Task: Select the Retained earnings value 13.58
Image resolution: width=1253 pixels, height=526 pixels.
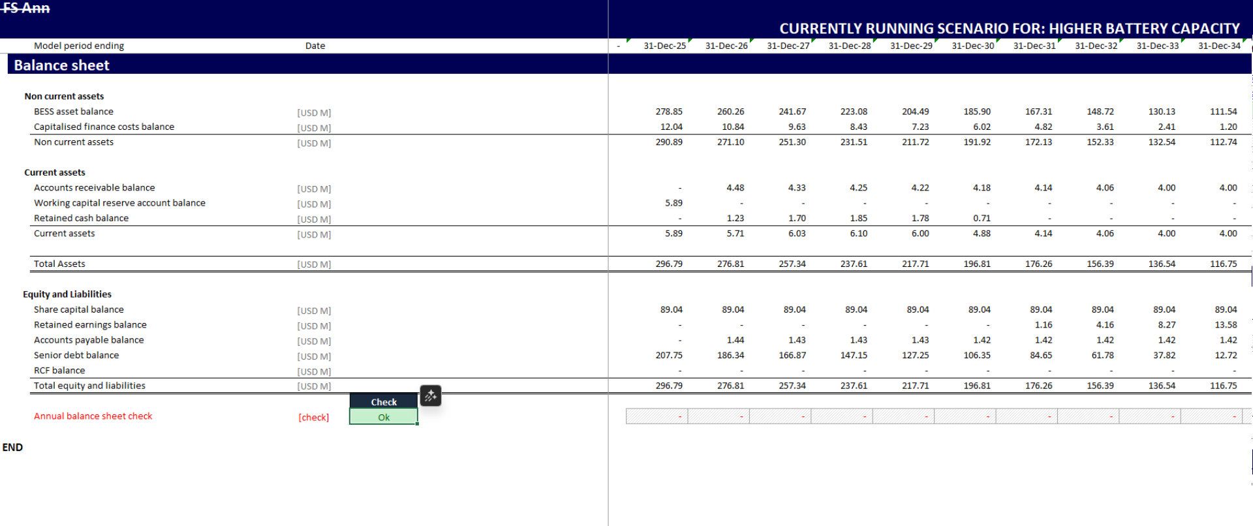Action: pos(1225,324)
